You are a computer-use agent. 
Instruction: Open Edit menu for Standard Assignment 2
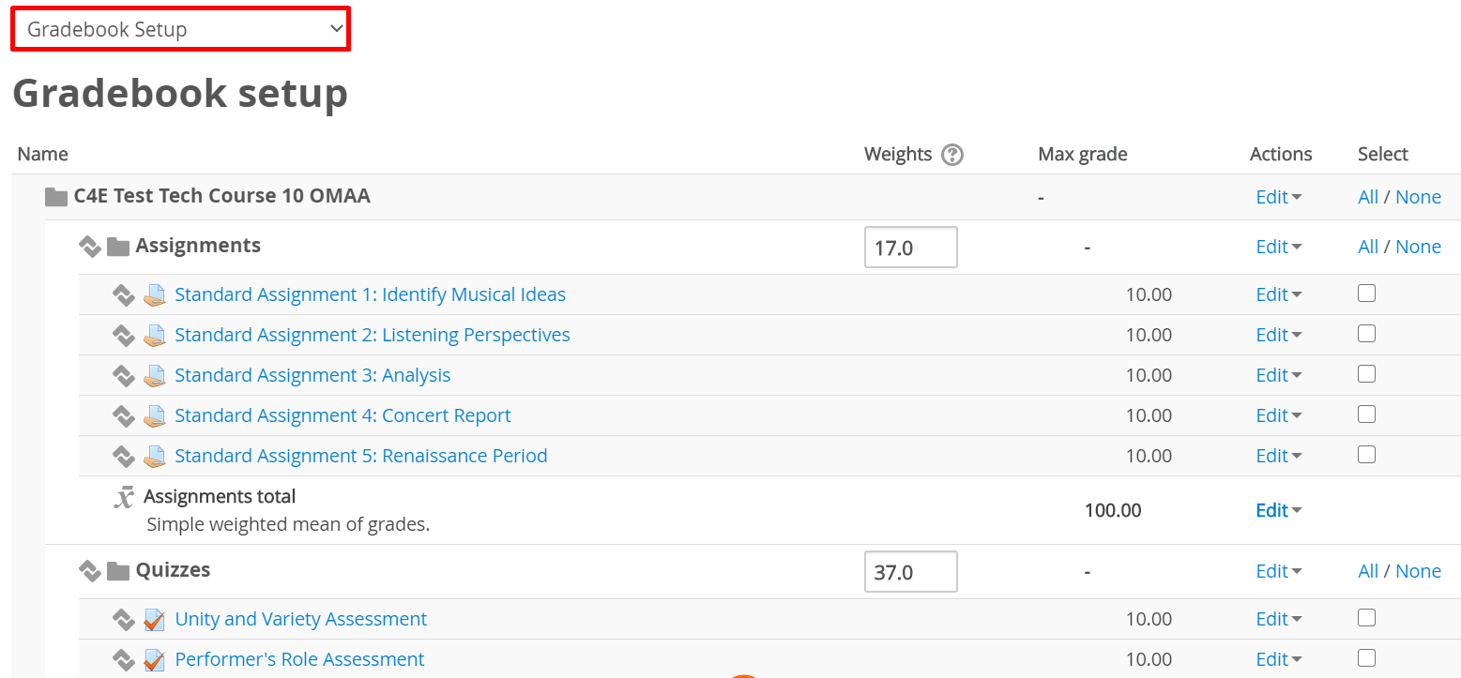pos(1278,335)
